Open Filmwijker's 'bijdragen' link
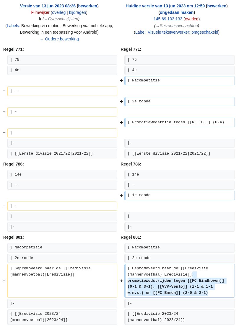The width and height of the screenshot is (236, 326). click(x=77, y=12)
